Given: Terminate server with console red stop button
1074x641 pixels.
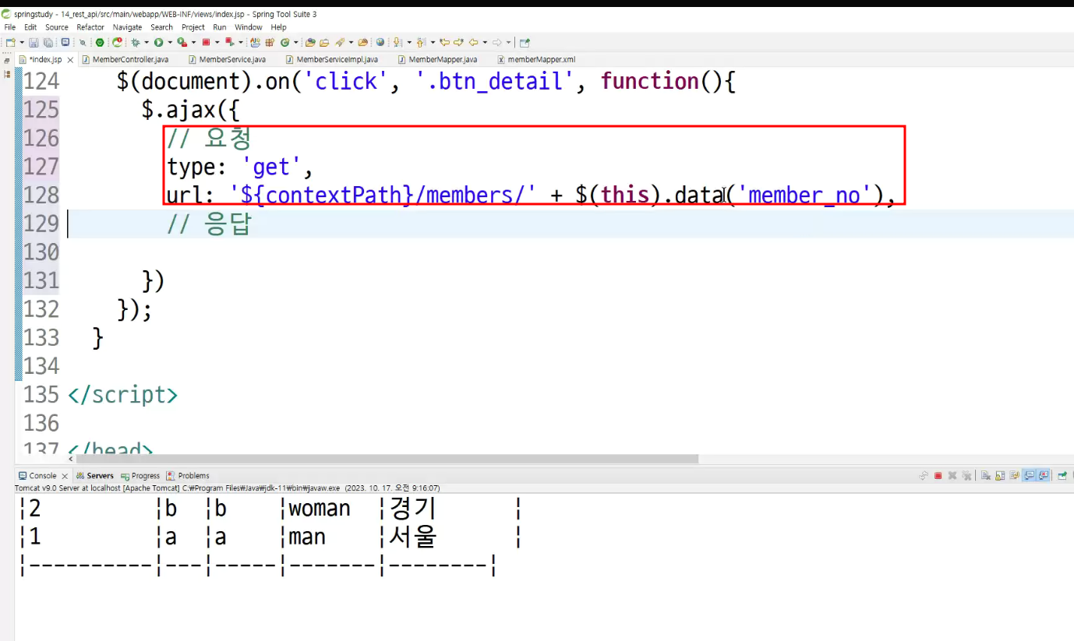Looking at the screenshot, I should point(938,476).
